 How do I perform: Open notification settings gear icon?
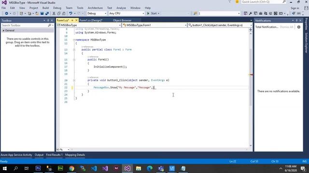tap(299, 27)
